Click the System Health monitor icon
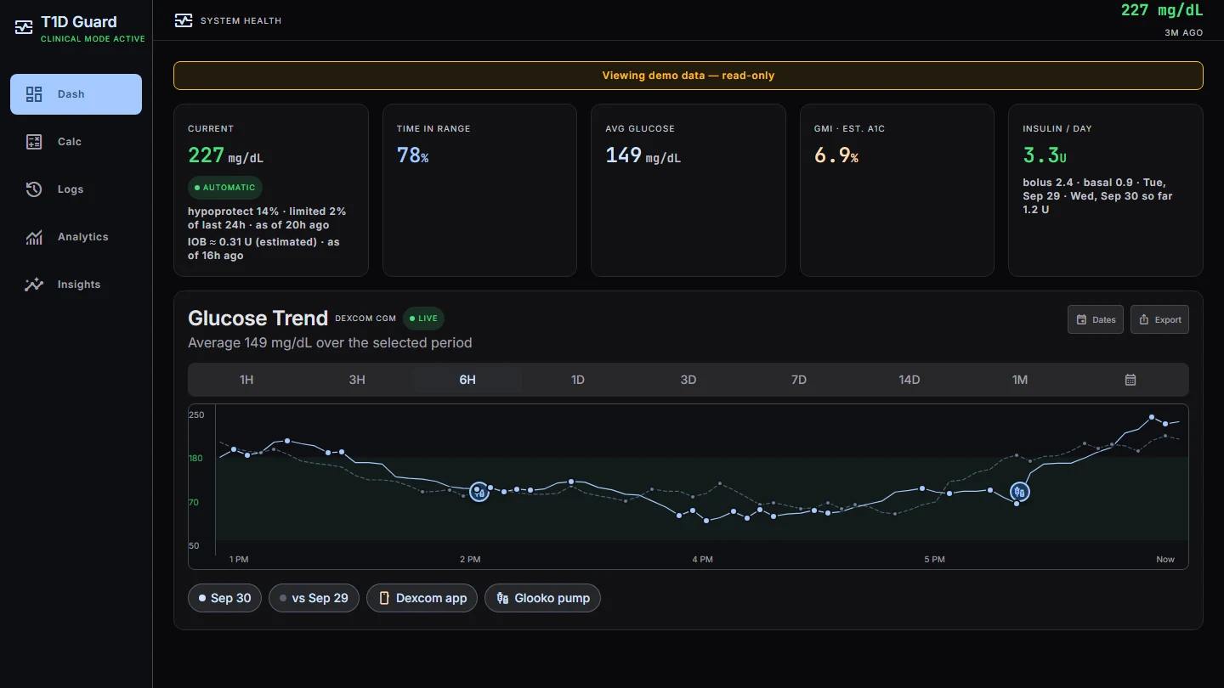The image size is (1224, 688). [183, 20]
